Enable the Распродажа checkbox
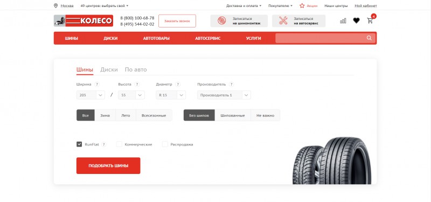The height and width of the screenshot is (202, 431). coord(165,144)
